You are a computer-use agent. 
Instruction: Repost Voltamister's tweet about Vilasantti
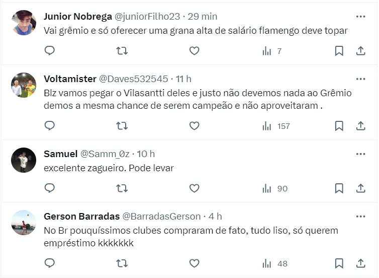(x=122, y=126)
